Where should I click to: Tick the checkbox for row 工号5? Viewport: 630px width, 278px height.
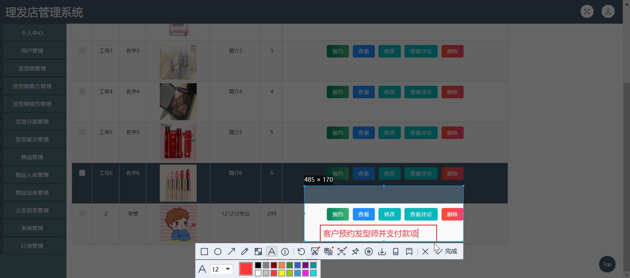[82, 132]
